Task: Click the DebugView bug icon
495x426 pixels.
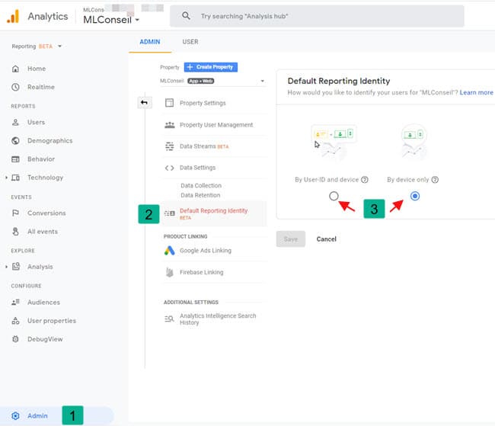Action: [15, 339]
